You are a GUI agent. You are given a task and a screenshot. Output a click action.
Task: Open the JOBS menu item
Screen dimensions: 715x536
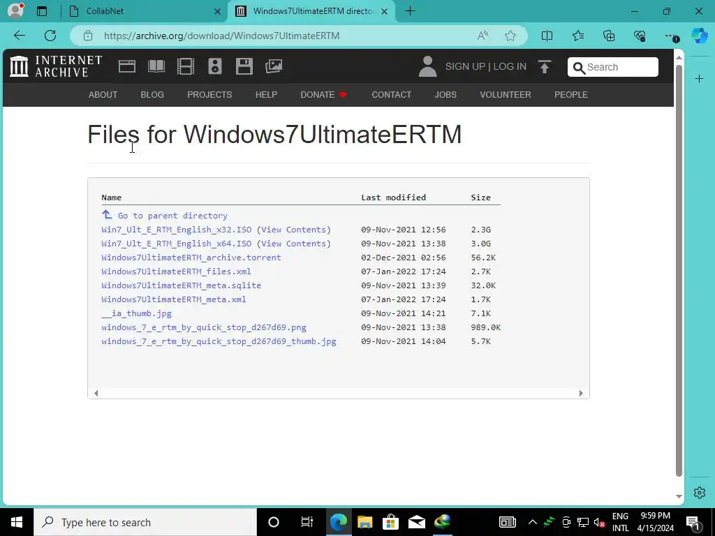point(445,95)
